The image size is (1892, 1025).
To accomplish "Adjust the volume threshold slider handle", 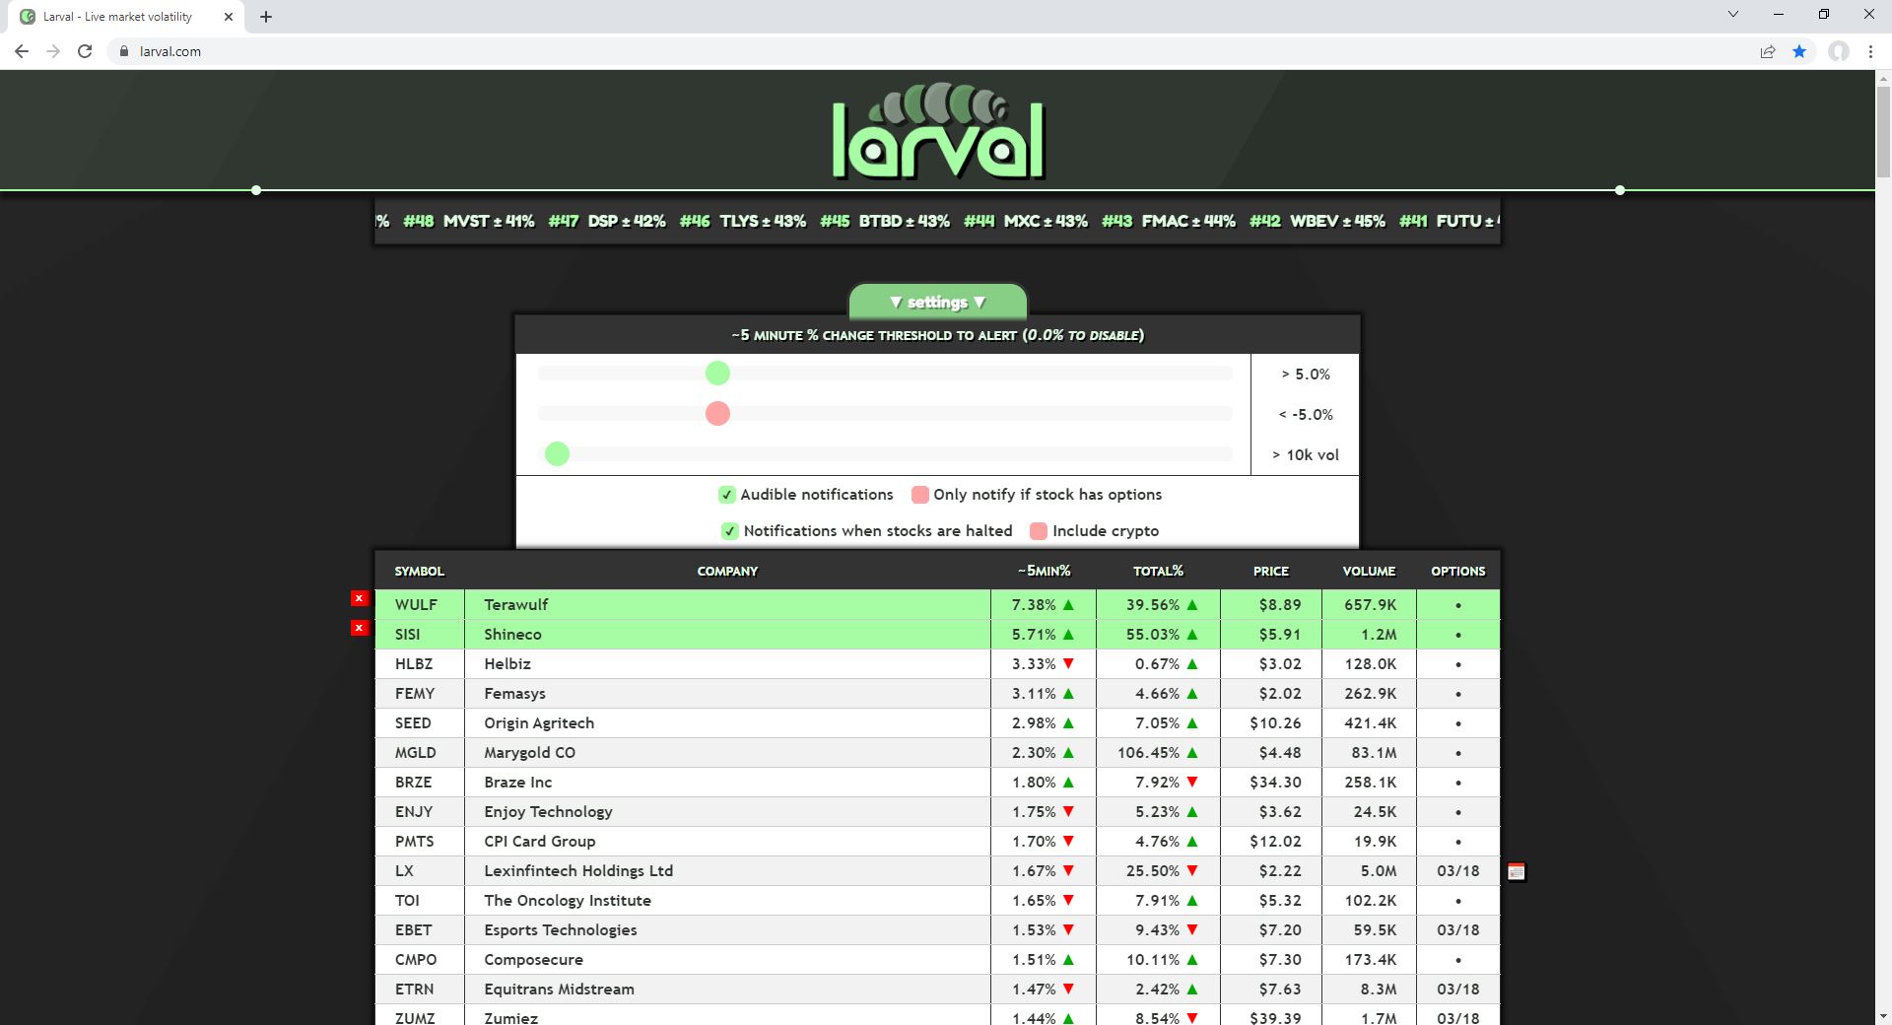I will pos(557,454).
